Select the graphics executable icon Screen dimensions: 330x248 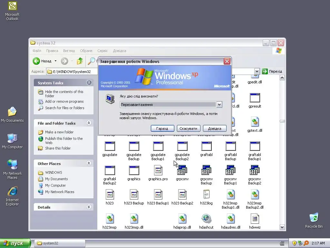pos(134,170)
